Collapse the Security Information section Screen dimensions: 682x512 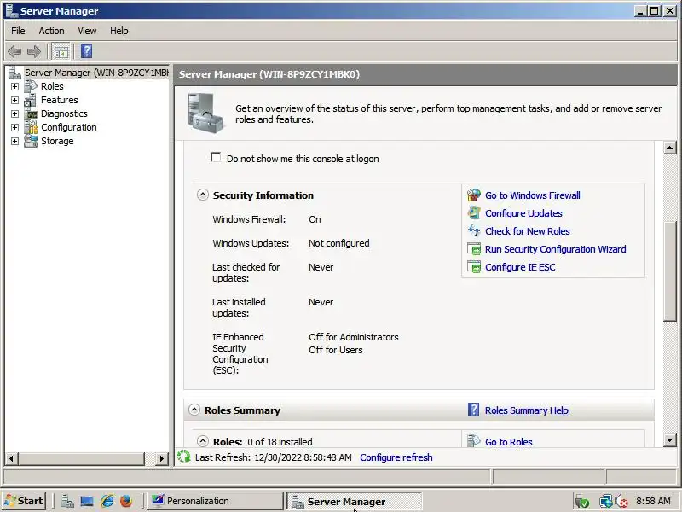203,195
